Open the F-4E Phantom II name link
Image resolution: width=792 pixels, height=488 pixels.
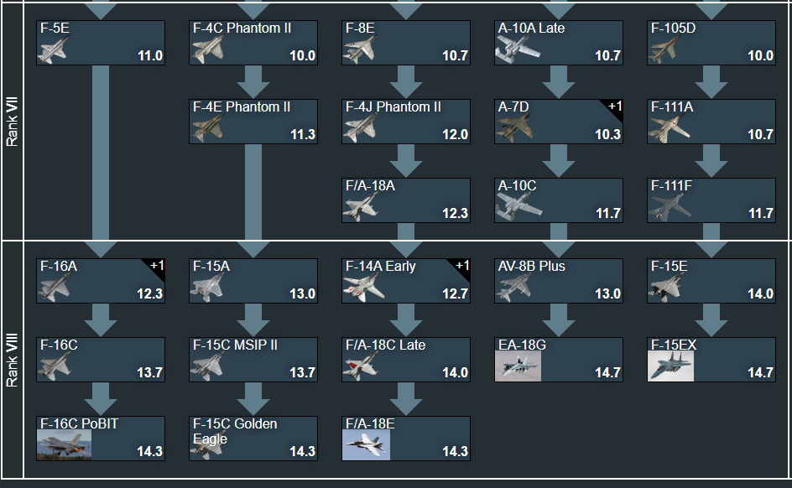pos(242,107)
